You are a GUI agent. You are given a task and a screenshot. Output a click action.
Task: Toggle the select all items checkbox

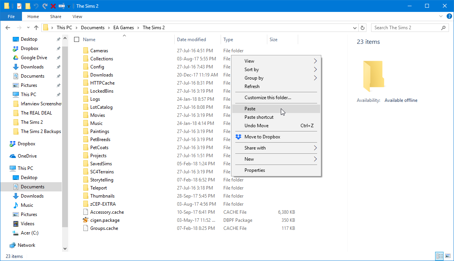click(x=76, y=40)
